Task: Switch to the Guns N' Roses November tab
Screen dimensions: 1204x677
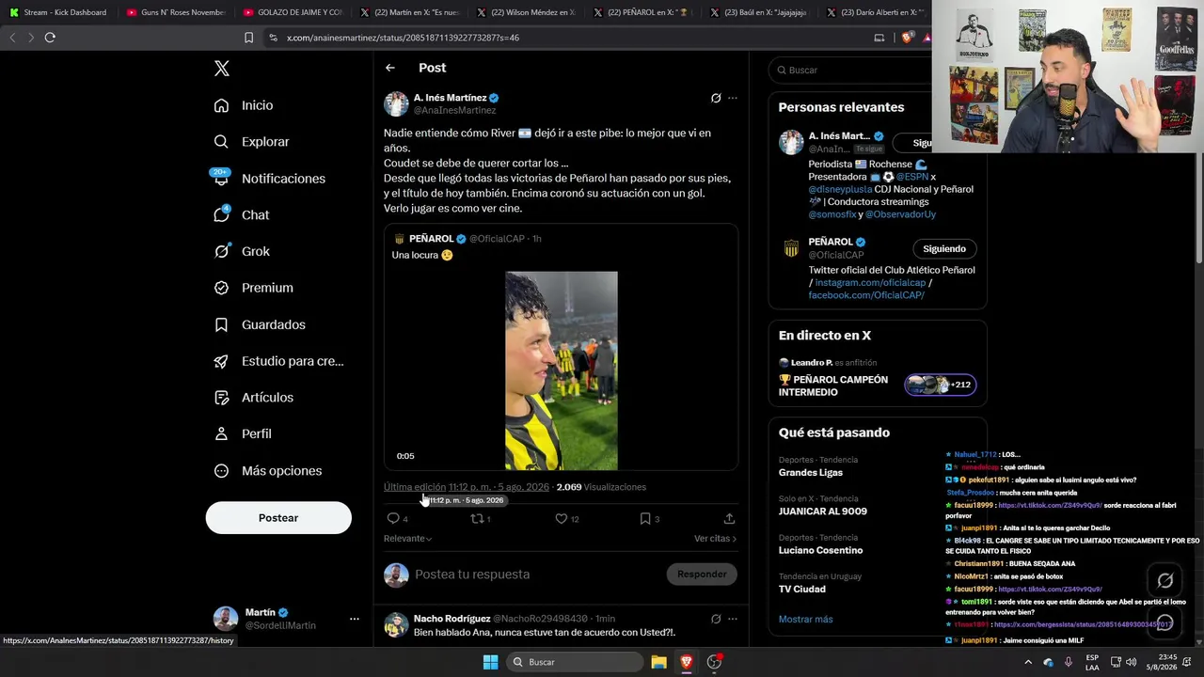Action: click(176, 12)
